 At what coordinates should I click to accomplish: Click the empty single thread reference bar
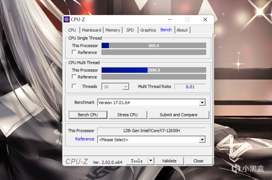tap(154, 52)
